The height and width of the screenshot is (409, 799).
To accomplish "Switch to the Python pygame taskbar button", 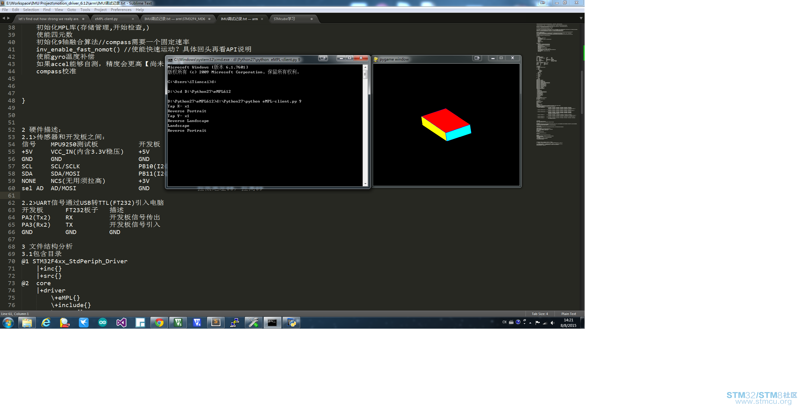I will pos(292,323).
